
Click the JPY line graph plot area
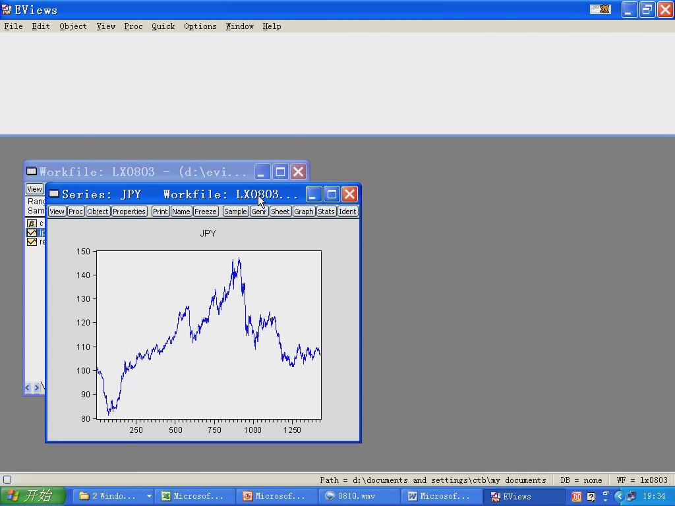tap(209, 335)
